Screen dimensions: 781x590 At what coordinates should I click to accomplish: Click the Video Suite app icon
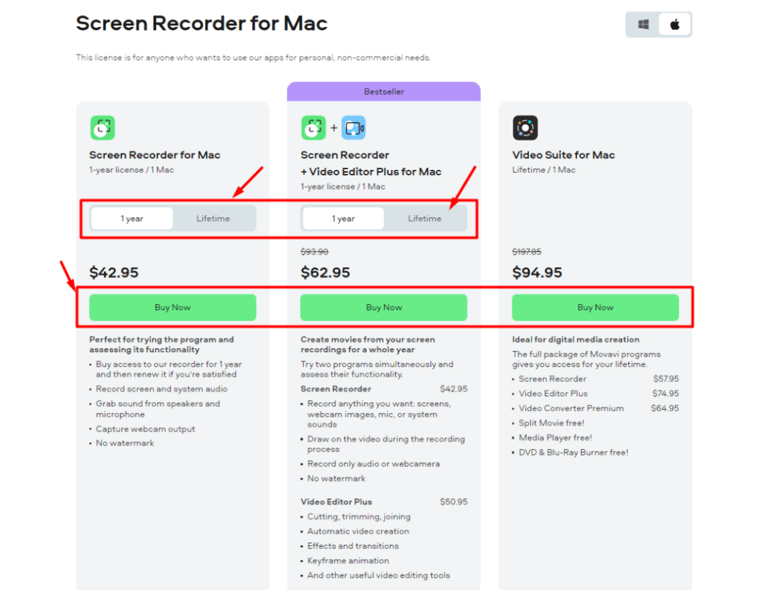525,128
